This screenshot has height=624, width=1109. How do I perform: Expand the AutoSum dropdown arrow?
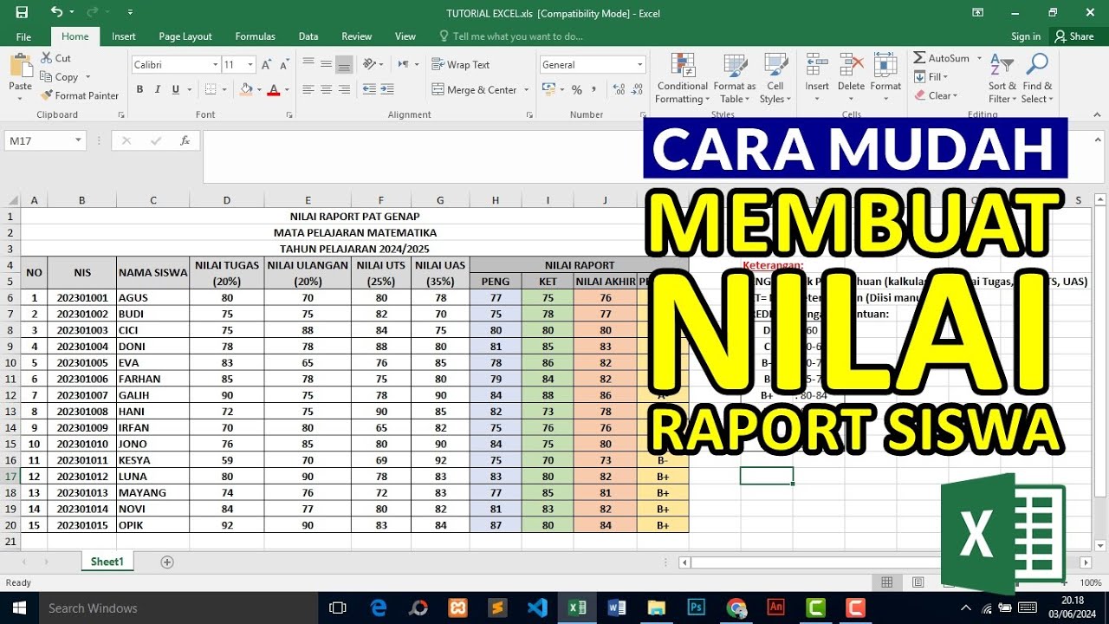coord(979,58)
